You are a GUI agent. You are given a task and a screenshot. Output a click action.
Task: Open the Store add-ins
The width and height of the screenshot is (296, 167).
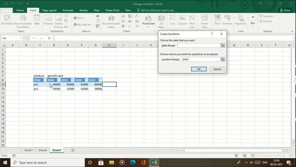point(79,18)
